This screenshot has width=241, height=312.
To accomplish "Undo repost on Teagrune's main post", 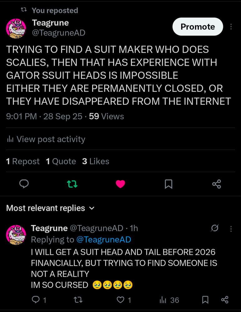I will (72, 184).
